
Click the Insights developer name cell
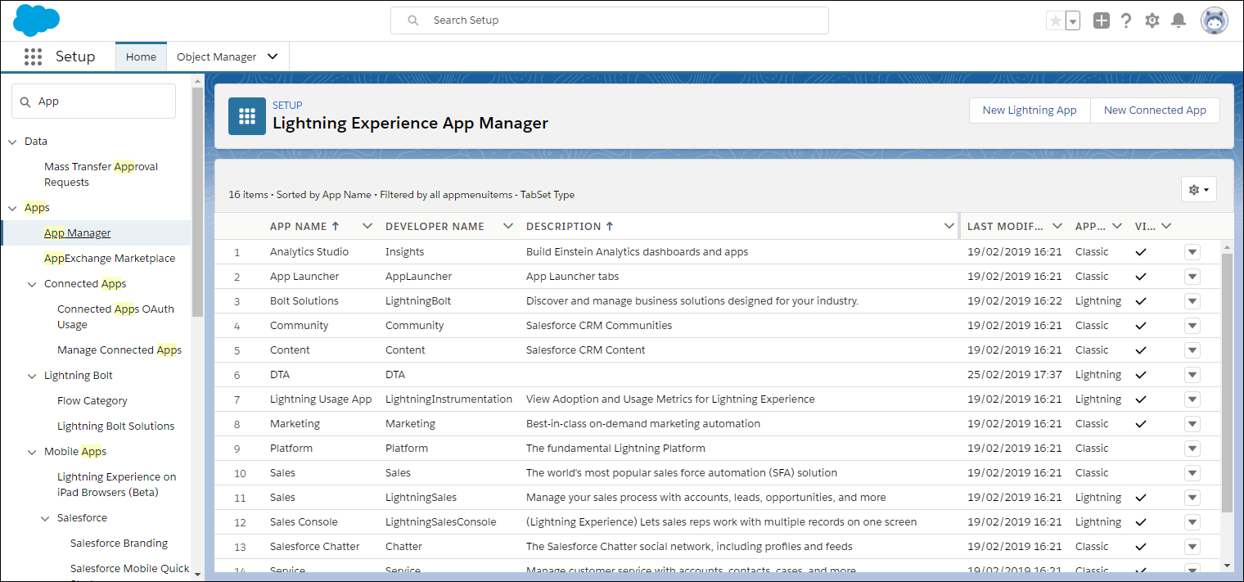(x=405, y=251)
